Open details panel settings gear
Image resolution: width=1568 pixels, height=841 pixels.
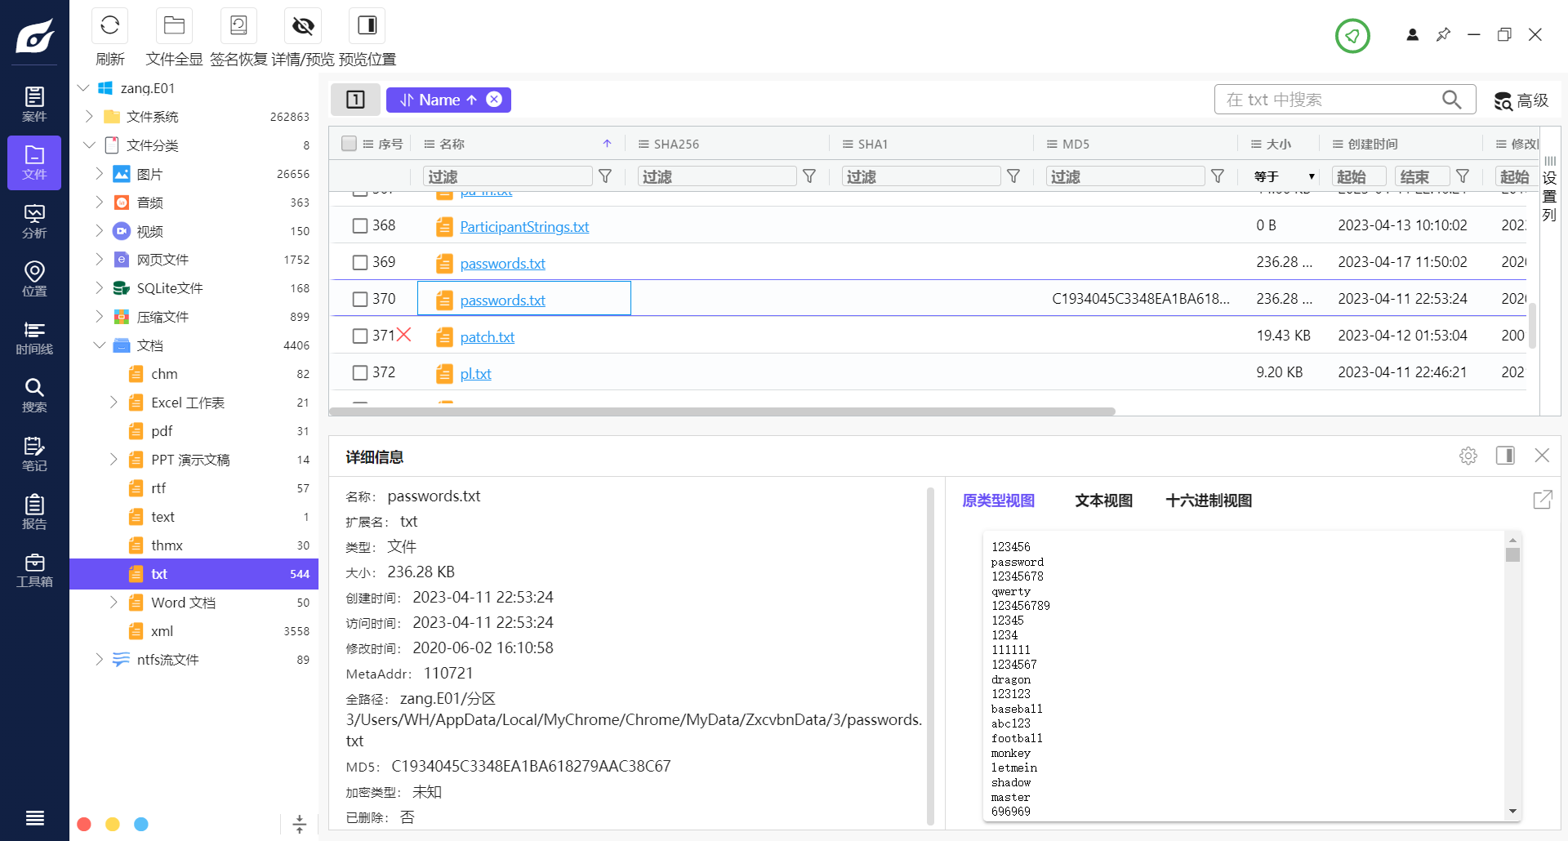pyautogui.click(x=1468, y=456)
